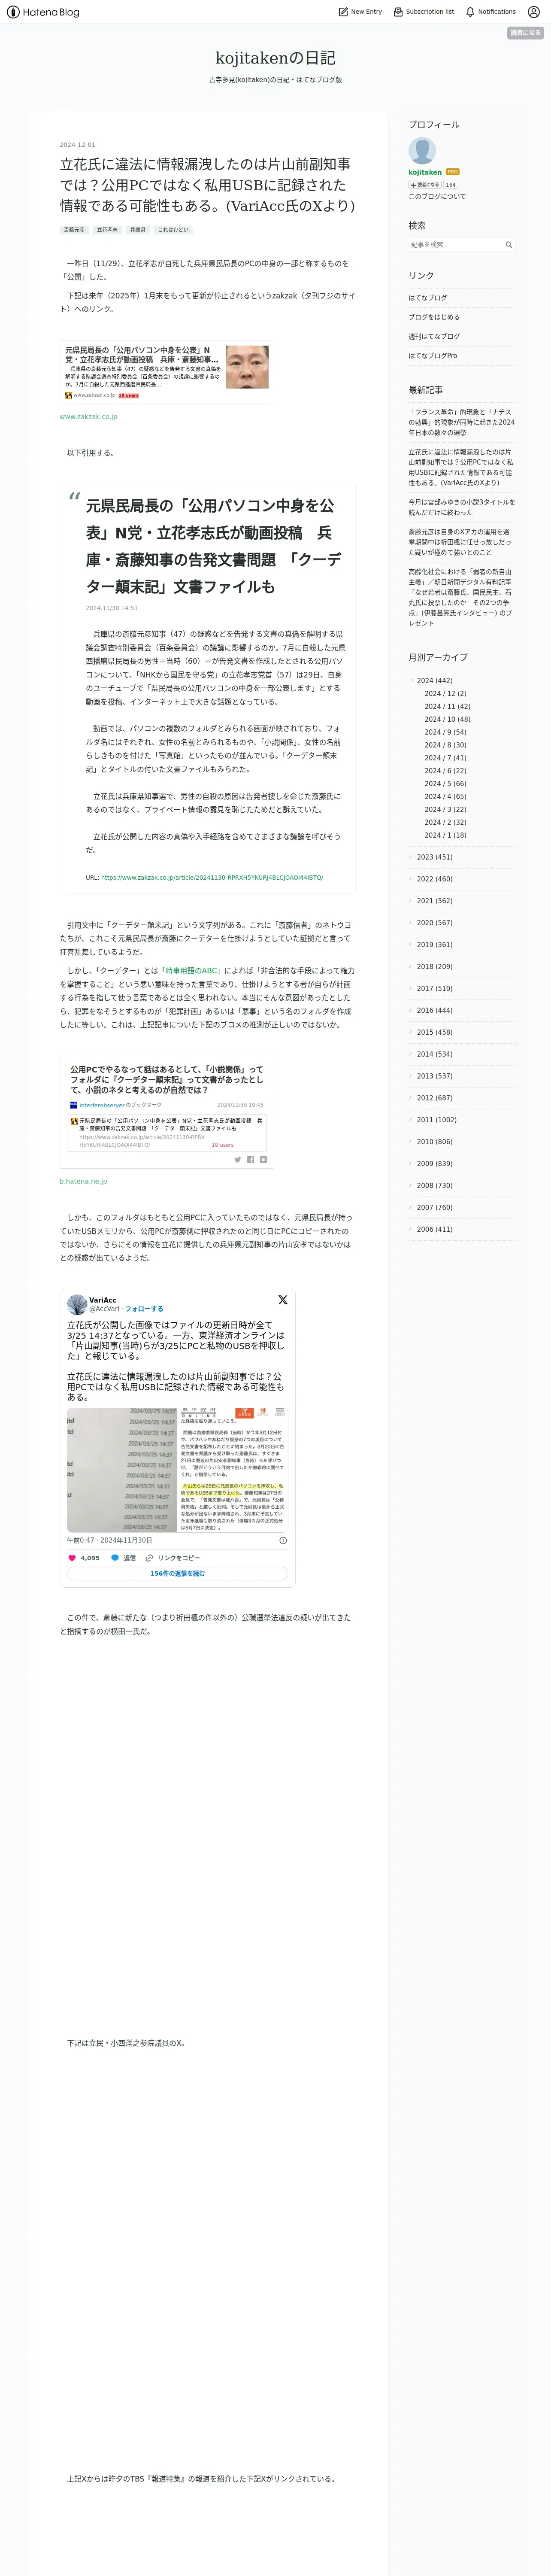This screenshot has height=2576, width=551.
Task: Select the これはひどい tag
Action: [173, 230]
